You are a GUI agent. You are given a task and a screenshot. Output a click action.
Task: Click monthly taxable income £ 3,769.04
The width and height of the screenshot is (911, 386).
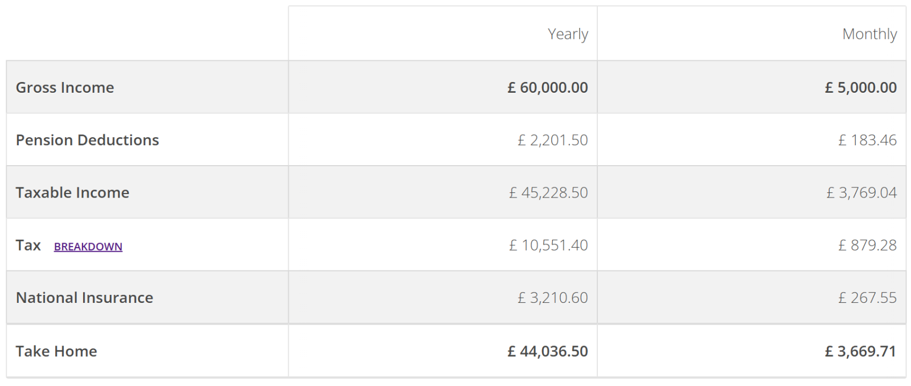tap(861, 192)
